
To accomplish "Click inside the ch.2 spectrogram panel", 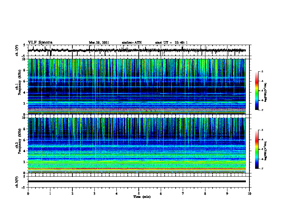I will (x=137, y=145).
